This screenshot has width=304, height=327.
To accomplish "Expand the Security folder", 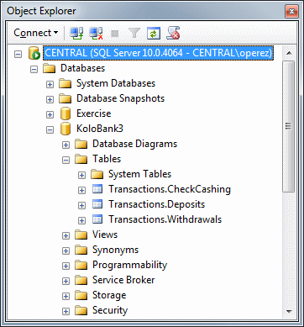I will click(66, 312).
